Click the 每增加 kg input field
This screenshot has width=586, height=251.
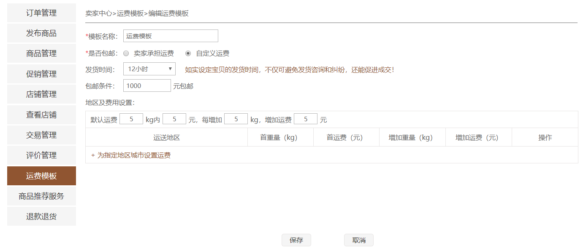[236, 119]
